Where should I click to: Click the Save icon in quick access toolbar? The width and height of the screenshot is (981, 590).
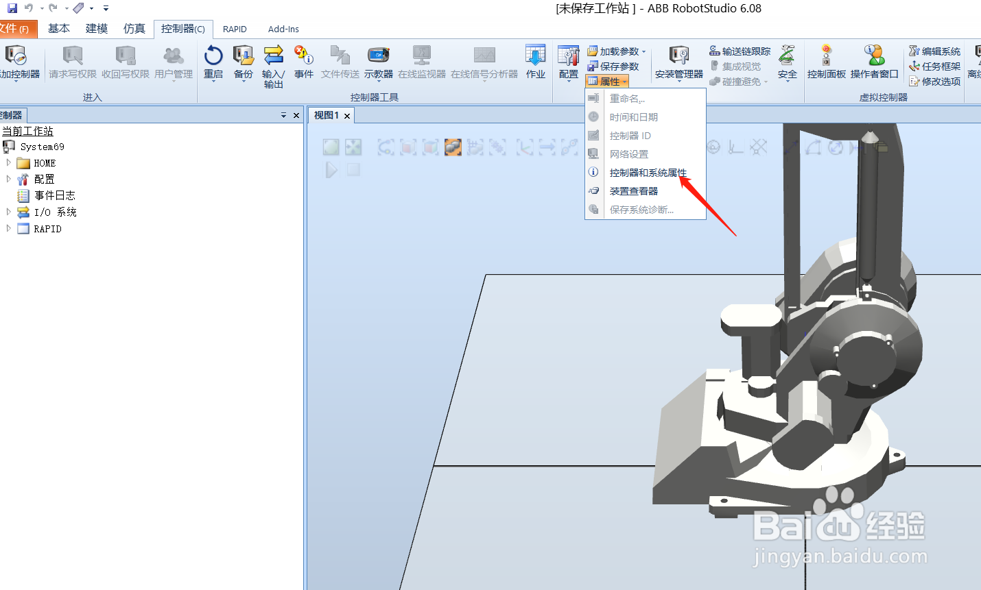point(12,8)
